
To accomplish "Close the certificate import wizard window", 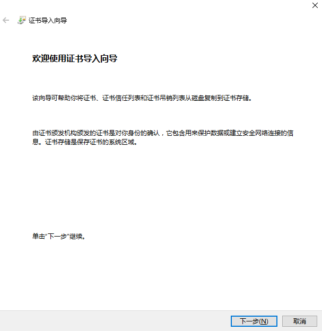I will [x=315, y=5].
